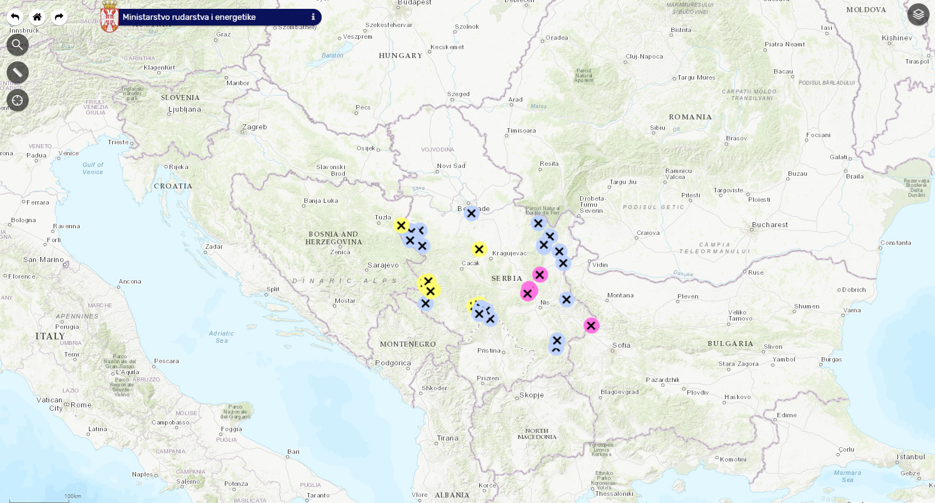Select the blue marker at Belgrade

tap(471, 213)
